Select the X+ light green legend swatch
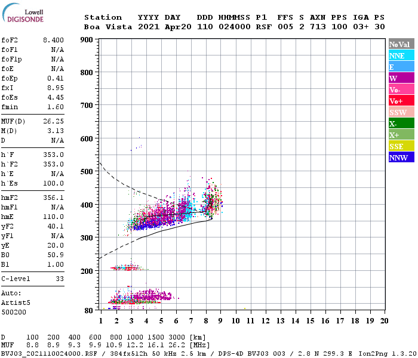This screenshot has height=358, width=418. point(401,134)
